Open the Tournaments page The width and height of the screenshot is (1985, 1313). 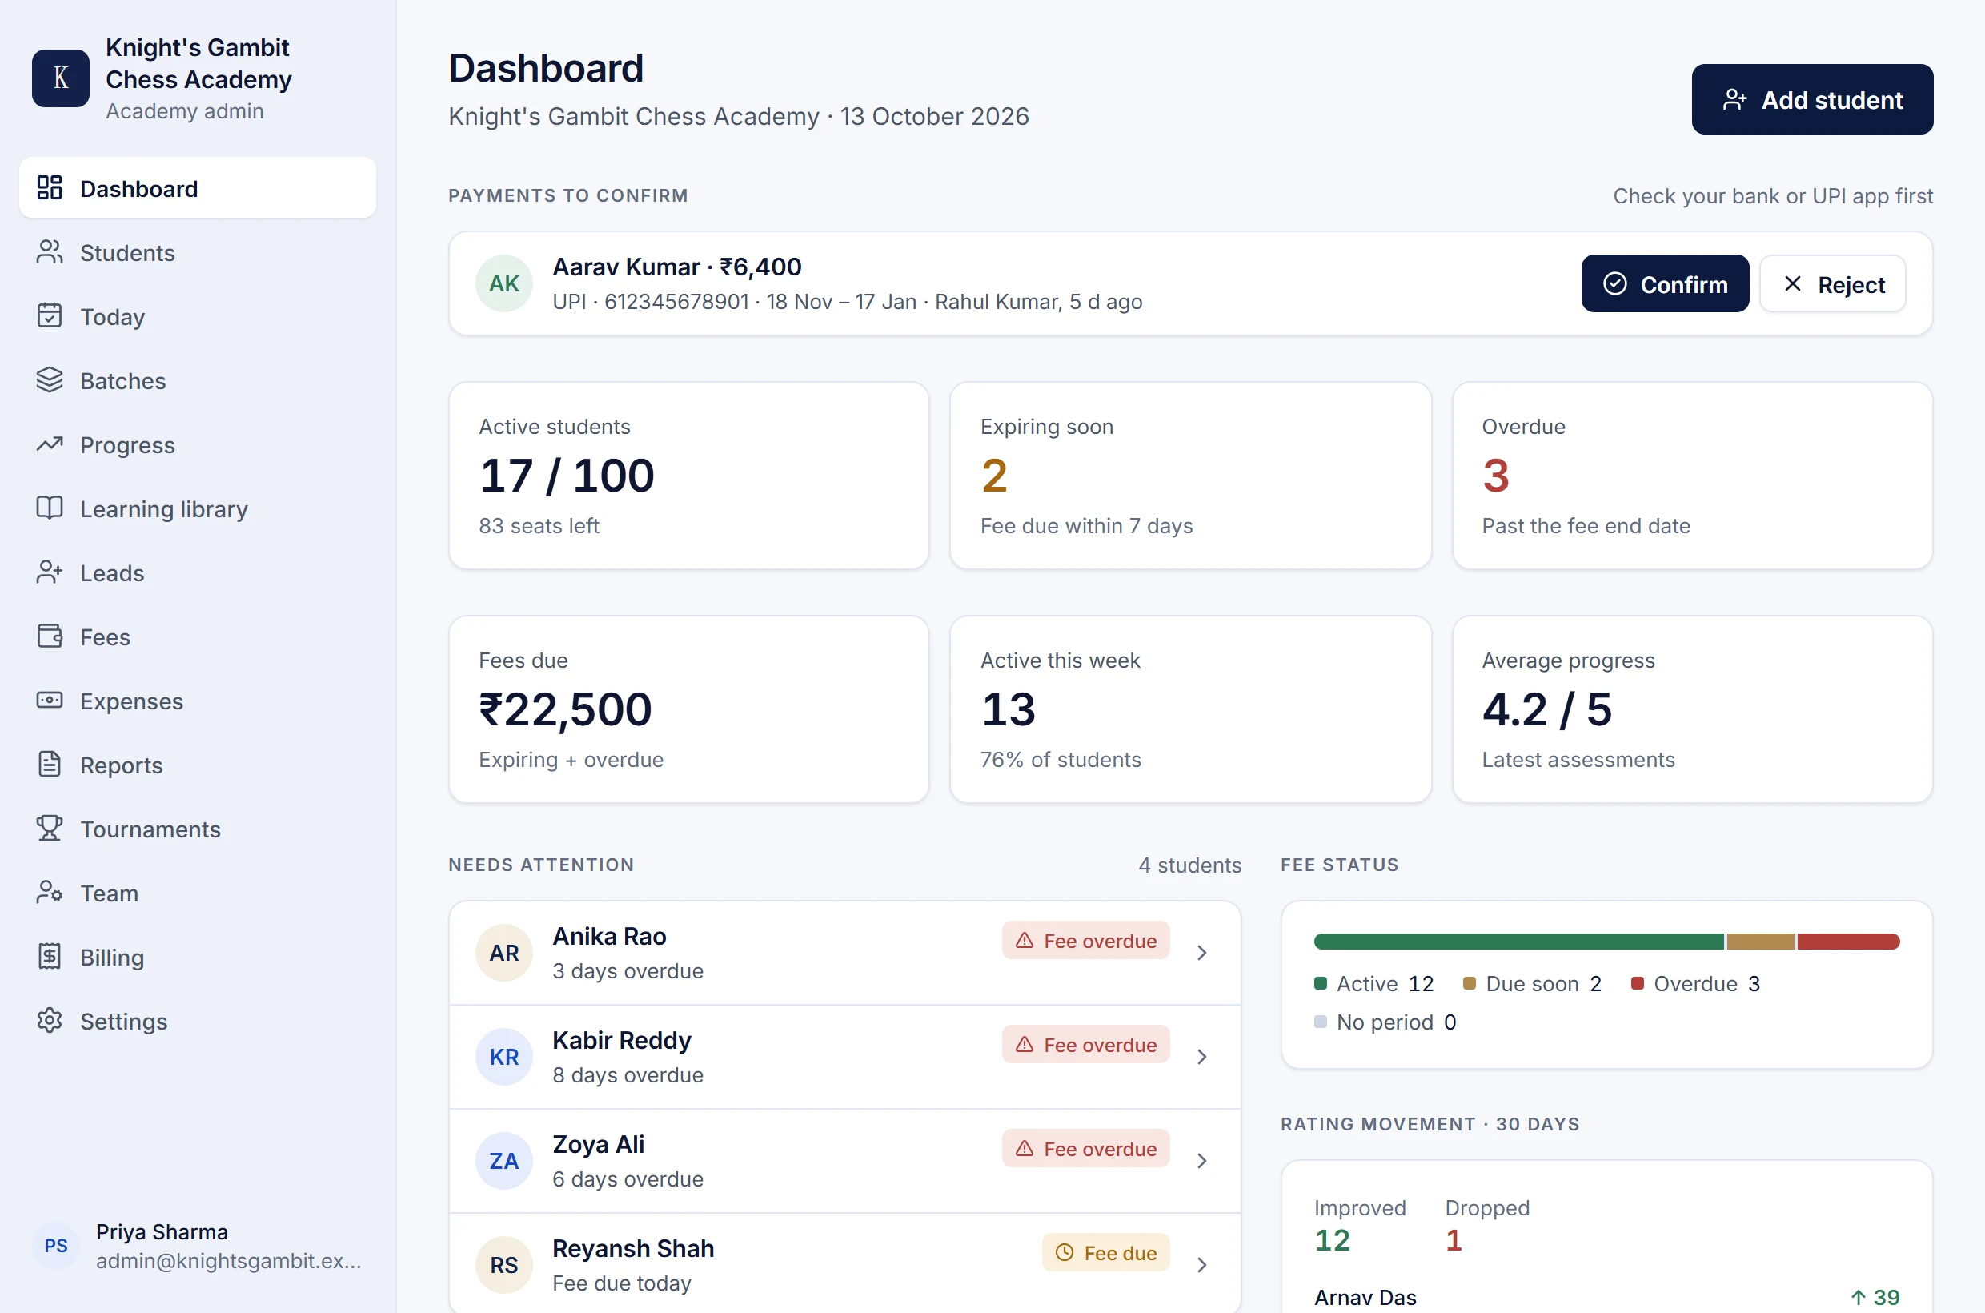pos(198,828)
